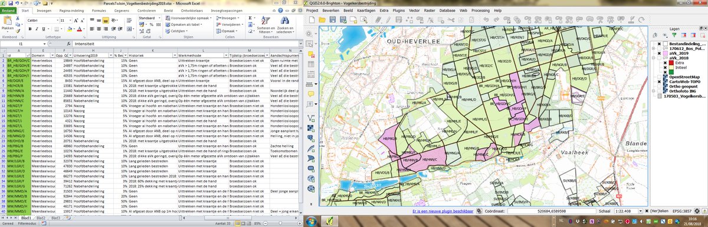Open the Kaartlagen menu in QGIS

[366, 11]
